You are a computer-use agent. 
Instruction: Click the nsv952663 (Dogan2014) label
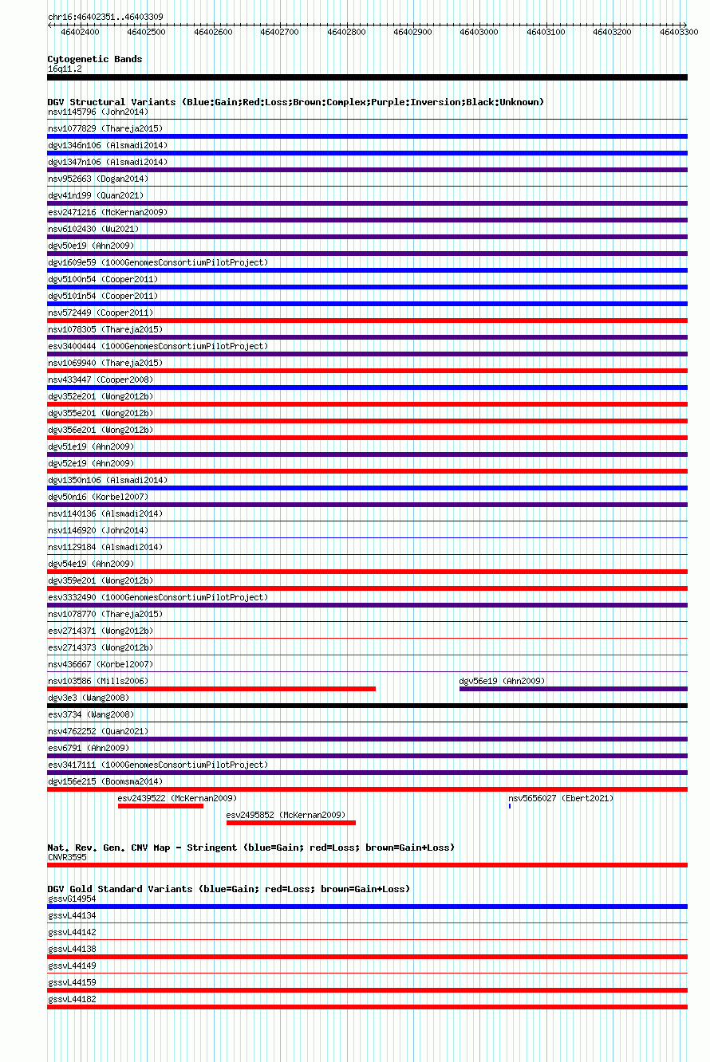pyautogui.click(x=98, y=179)
